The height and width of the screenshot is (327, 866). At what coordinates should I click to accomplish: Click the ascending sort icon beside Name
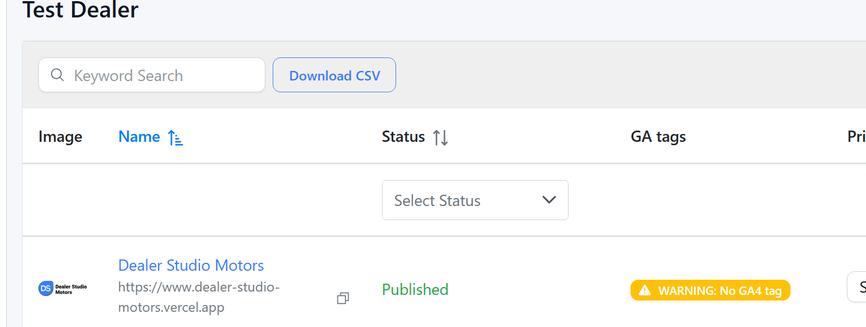(x=176, y=137)
